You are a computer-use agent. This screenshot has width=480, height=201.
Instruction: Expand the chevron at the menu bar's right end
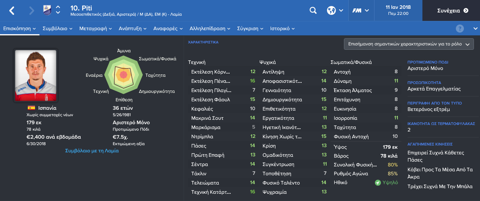[476, 29]
